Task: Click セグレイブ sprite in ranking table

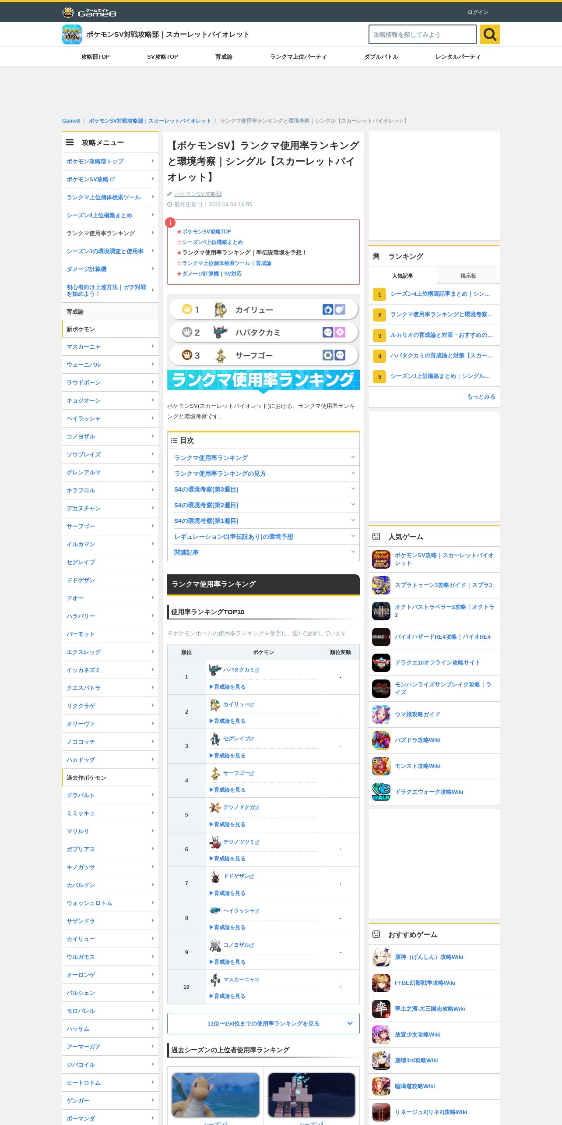Action: 215,739
